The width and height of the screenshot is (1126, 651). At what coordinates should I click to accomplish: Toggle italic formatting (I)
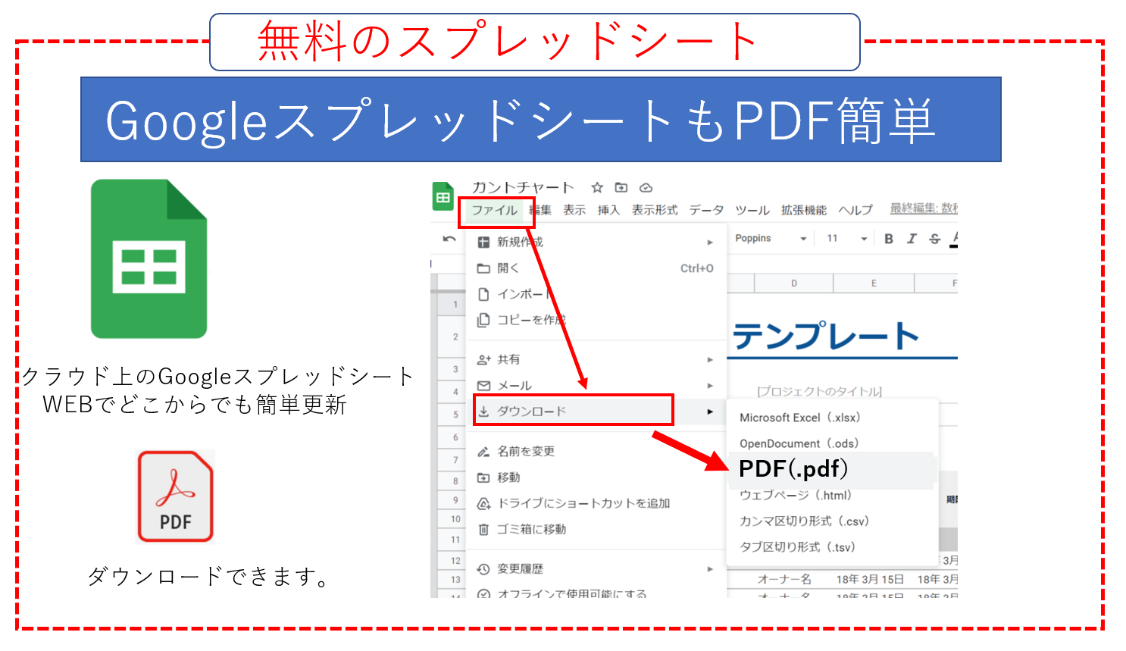click(912, 239)
